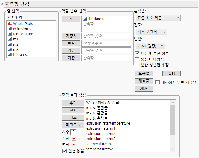Click the 실행 button to run model

172,74
